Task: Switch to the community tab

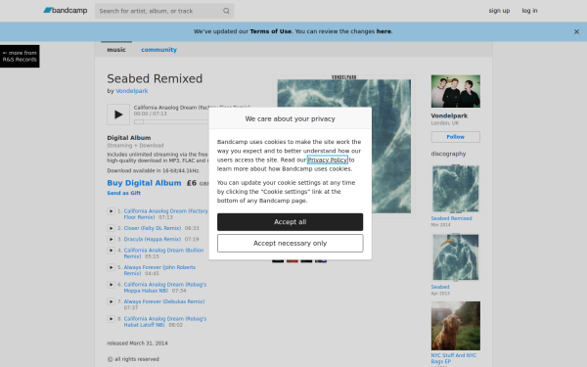Action: tap(158, 50)
